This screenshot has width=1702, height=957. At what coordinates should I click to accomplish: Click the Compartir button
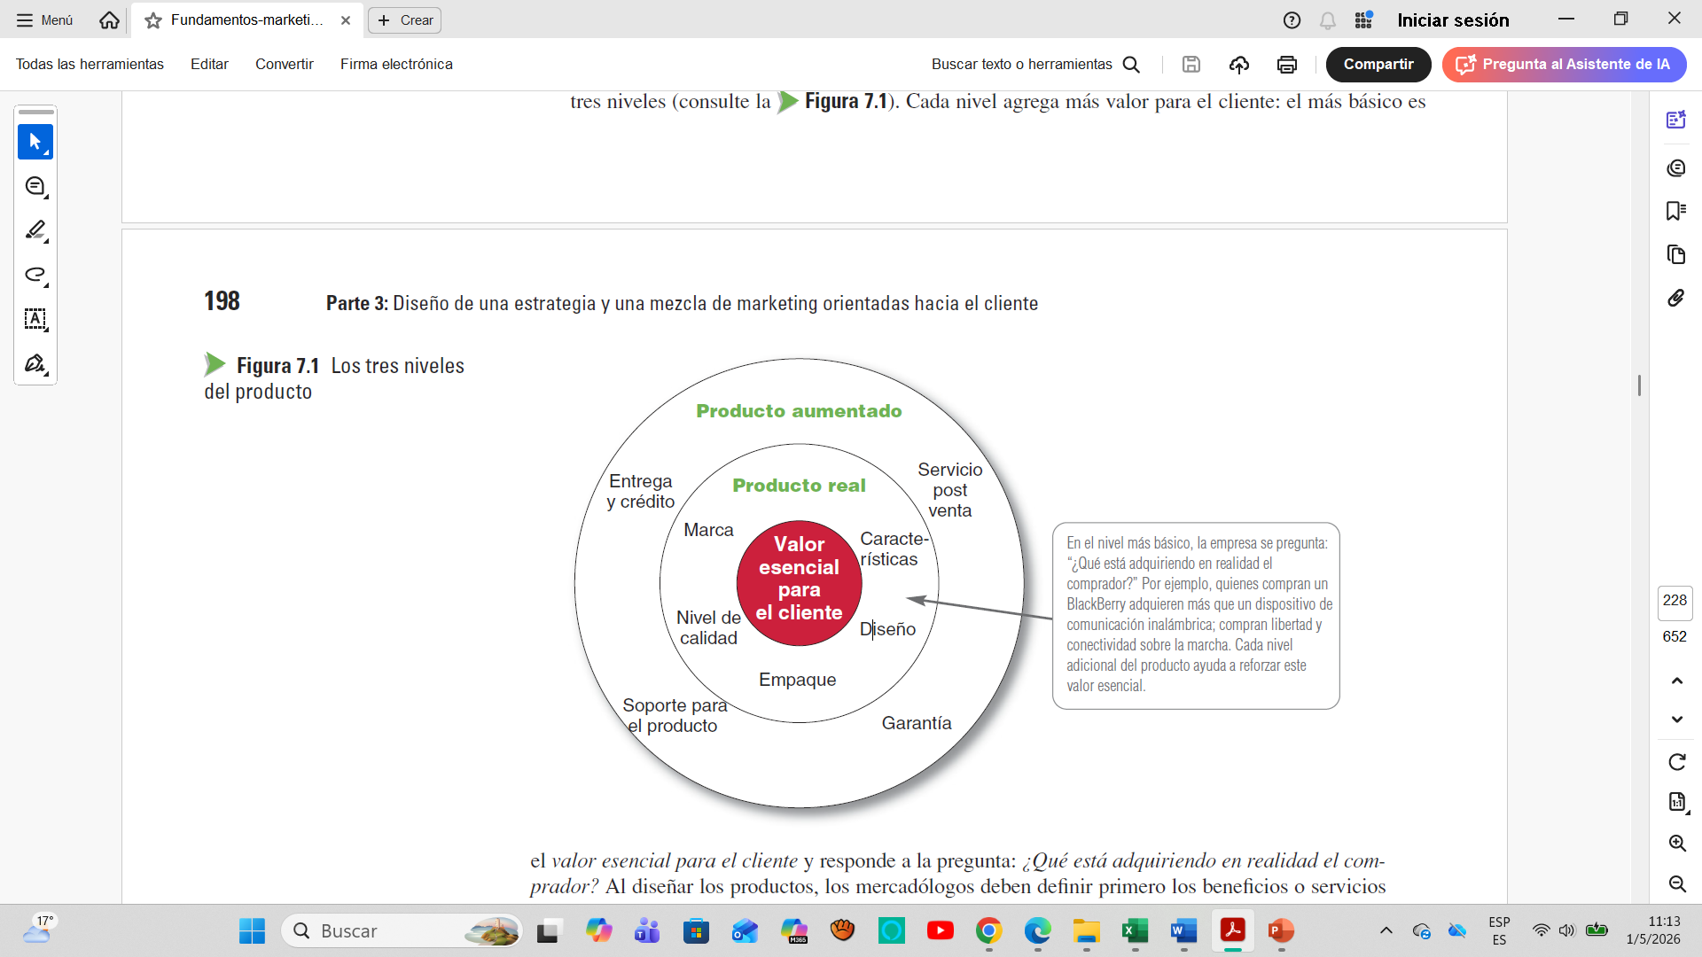pos(1378,64)
